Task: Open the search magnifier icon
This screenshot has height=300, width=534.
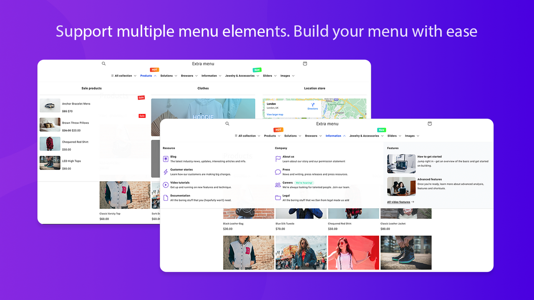Action: pos(227,123)
